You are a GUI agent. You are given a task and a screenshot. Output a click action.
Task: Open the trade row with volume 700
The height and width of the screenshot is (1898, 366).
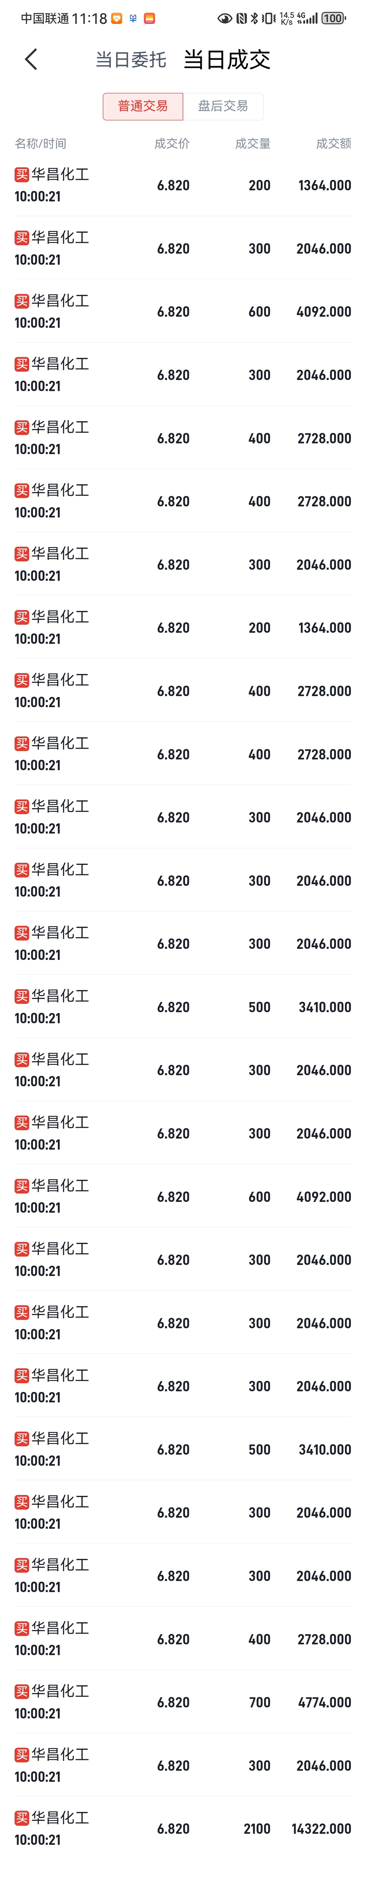(x=183, y=1702)
